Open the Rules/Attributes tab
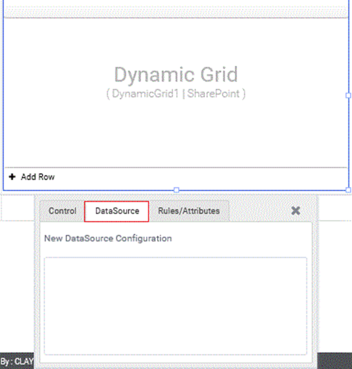 pos(189,211)
